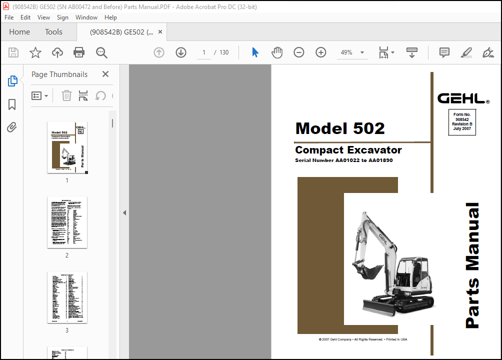Open the File menu
This screenshot has width=502, height=360.
(9, 17)
